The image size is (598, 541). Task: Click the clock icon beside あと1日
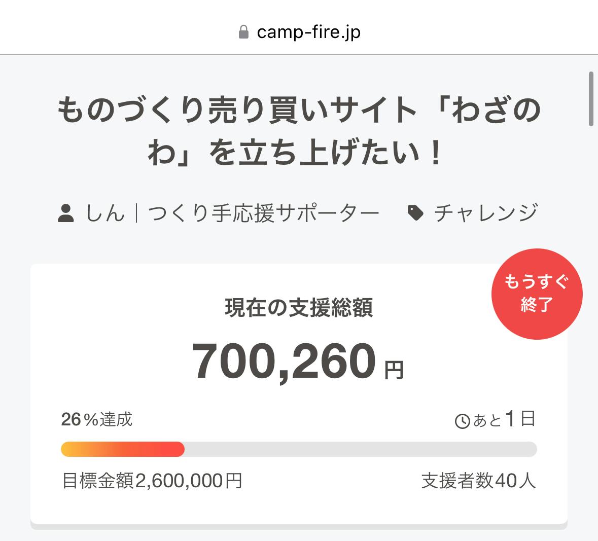coord(463,421)
